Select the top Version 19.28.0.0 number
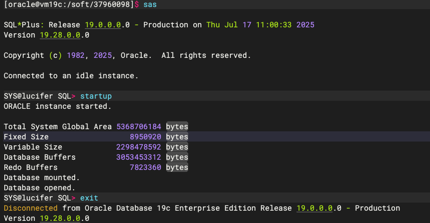The height and width of the screenshot is (223, 430). (60, 35)
